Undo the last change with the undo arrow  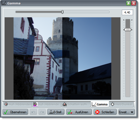33,112
